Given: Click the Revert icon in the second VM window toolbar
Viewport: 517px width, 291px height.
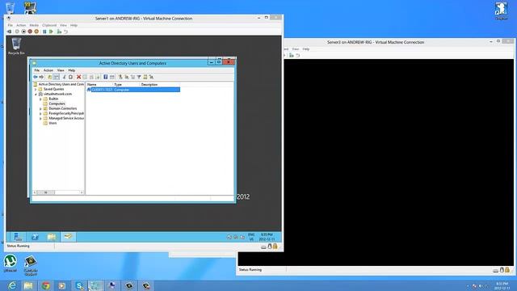Looking at the screenshot, I should tap(298, 56).
